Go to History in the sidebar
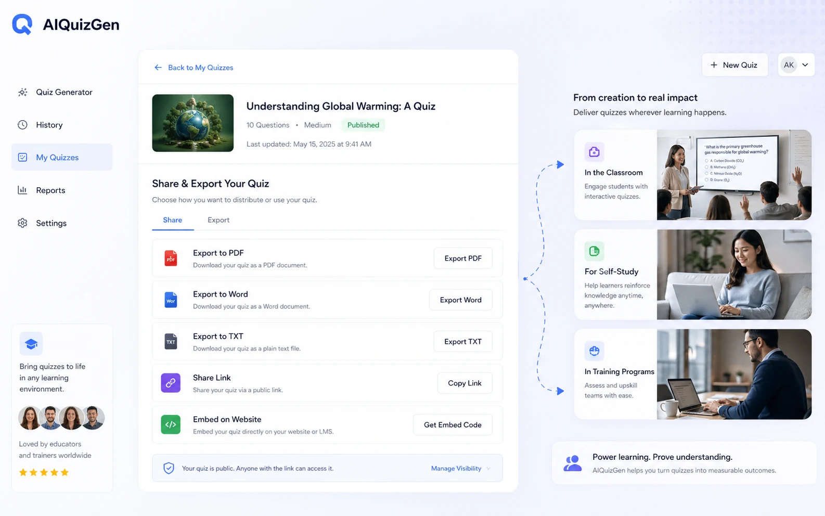 [x=62, y=125]
